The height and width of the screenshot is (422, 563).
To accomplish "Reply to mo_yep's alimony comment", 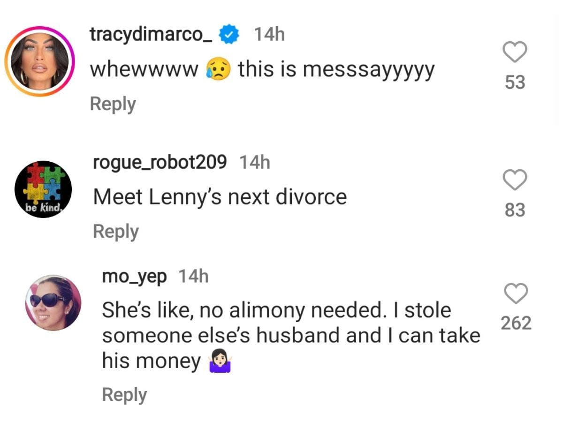I will pyautogui.click(x=124, y=394).
